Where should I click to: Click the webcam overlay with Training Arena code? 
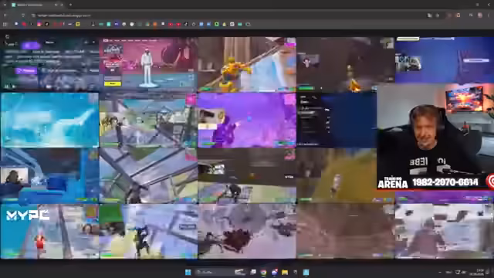(435, 137)
